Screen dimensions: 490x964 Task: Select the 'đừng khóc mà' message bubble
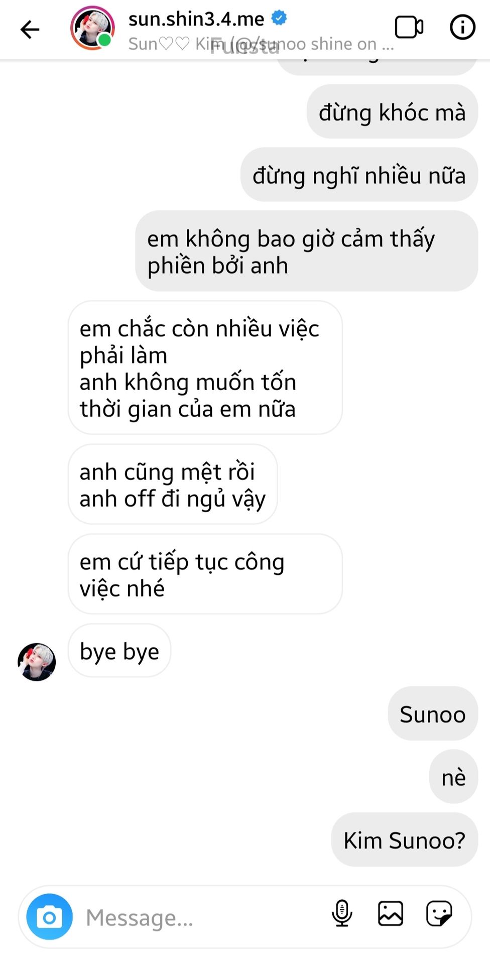[x=392, y=111]
